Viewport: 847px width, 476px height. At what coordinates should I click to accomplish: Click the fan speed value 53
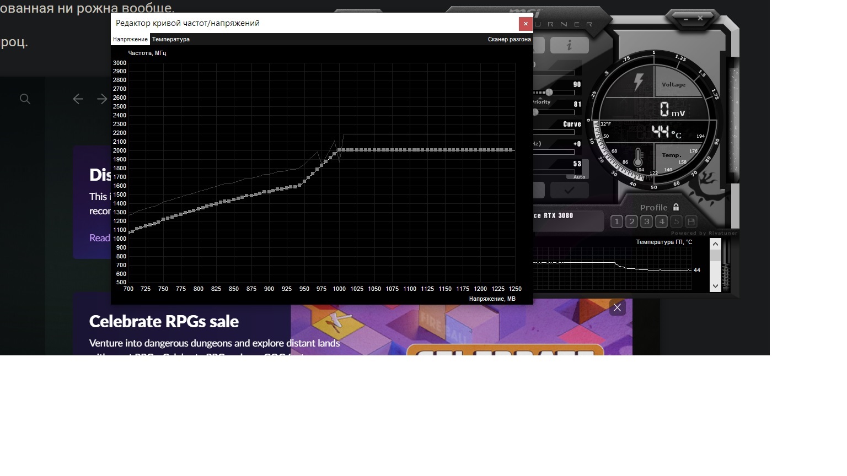click(x=577, y=164)
